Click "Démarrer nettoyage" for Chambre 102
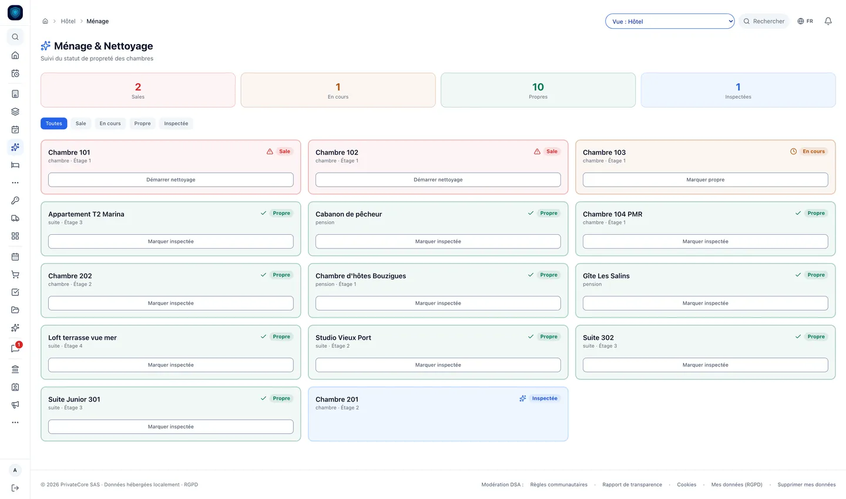This screenshot has width=846, height=499. pyautogui.click(x=438, y=180)
